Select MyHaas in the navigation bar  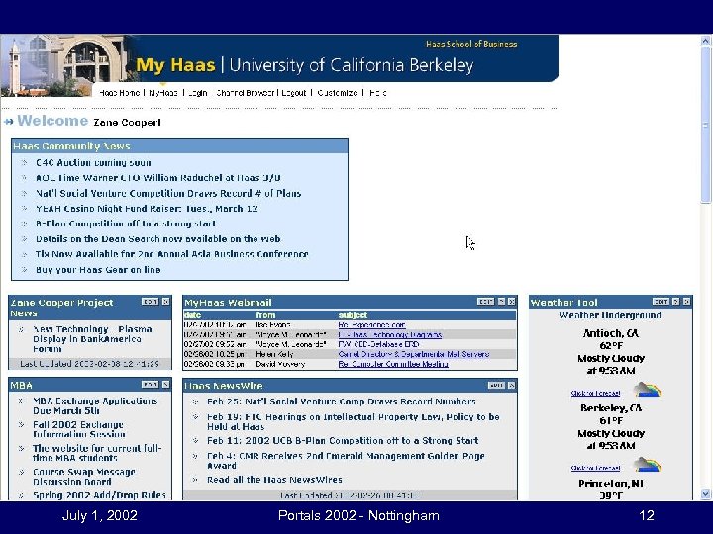tap(163, 93)
